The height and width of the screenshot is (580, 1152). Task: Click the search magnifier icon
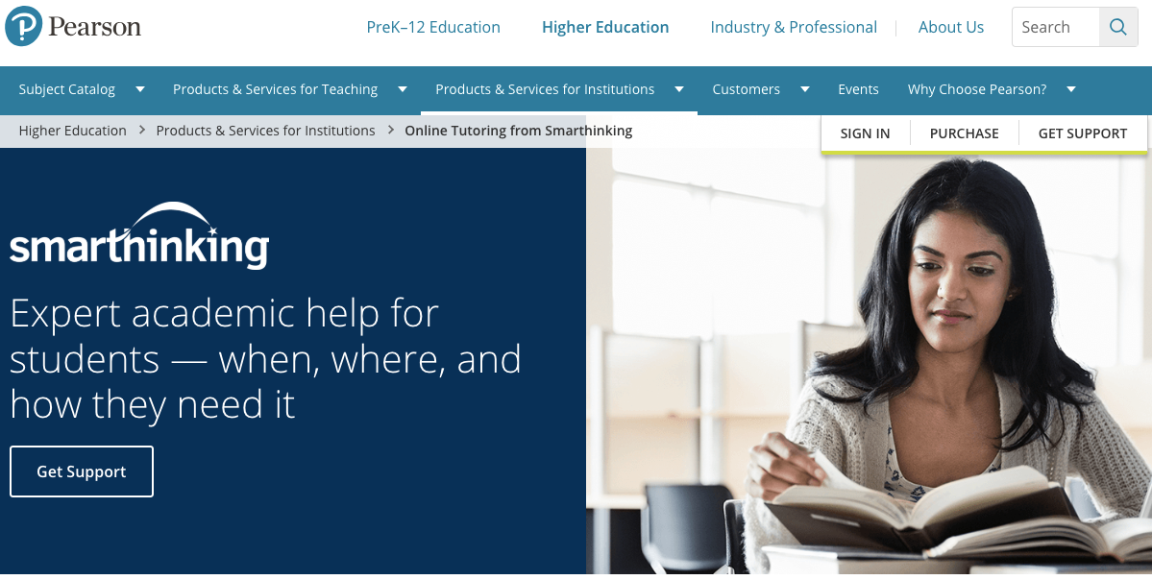1118,27
